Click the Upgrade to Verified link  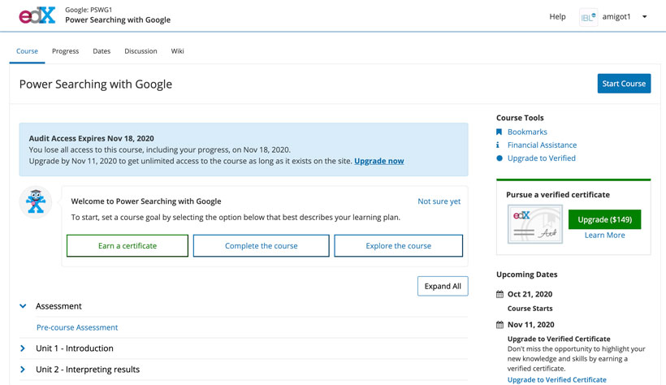(542, 158)
